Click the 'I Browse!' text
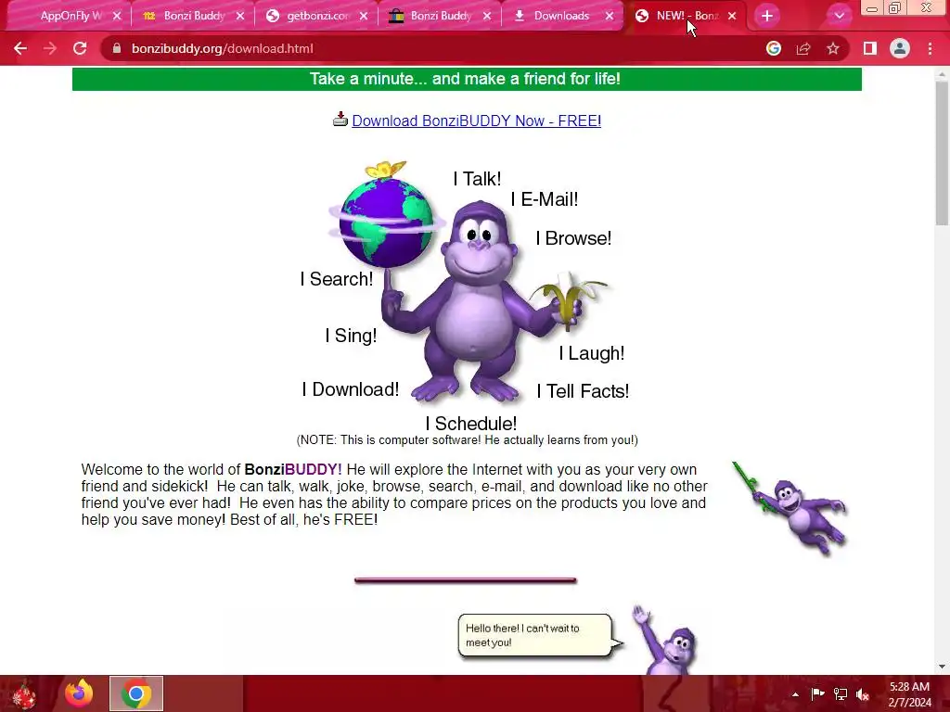 point(573,238)
